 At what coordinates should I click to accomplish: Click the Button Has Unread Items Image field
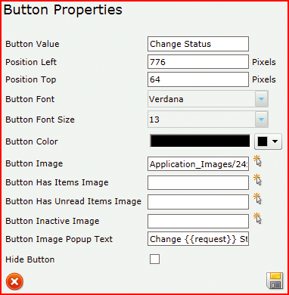(x=198, y=202)
